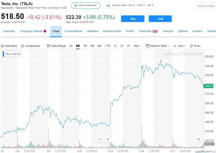Open the Date Range calendar picker

click(48, 46)
